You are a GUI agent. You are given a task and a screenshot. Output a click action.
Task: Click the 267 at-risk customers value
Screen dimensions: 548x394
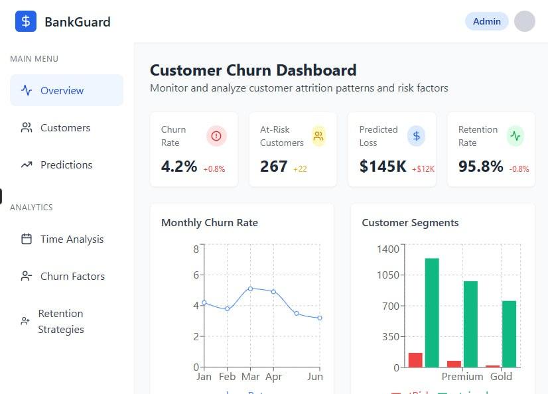(273, 166)
